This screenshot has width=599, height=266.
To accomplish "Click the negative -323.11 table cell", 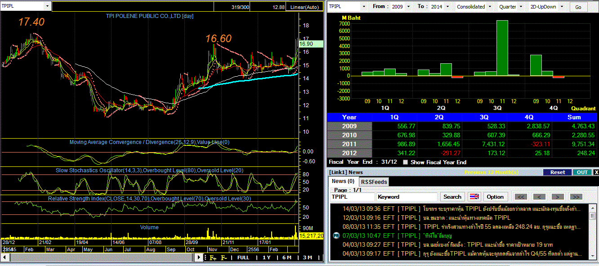I will click(x=529, y=144).
